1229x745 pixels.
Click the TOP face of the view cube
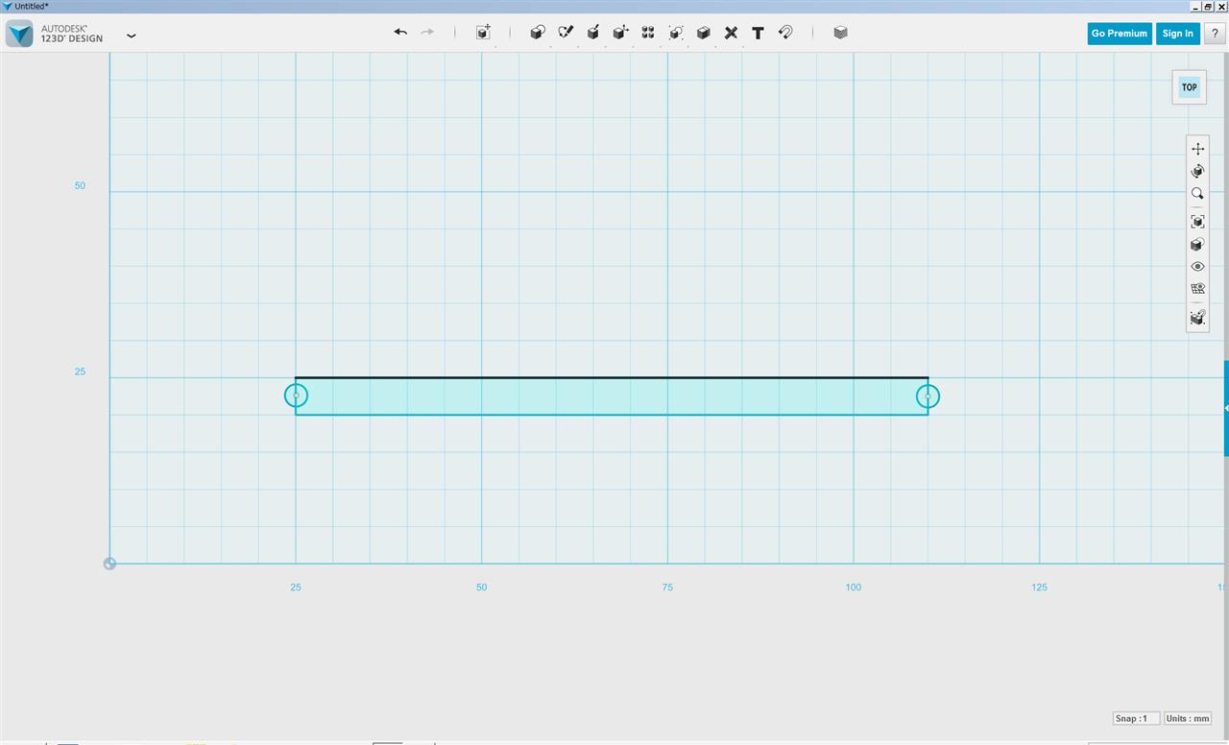(x=1190, y=87)
